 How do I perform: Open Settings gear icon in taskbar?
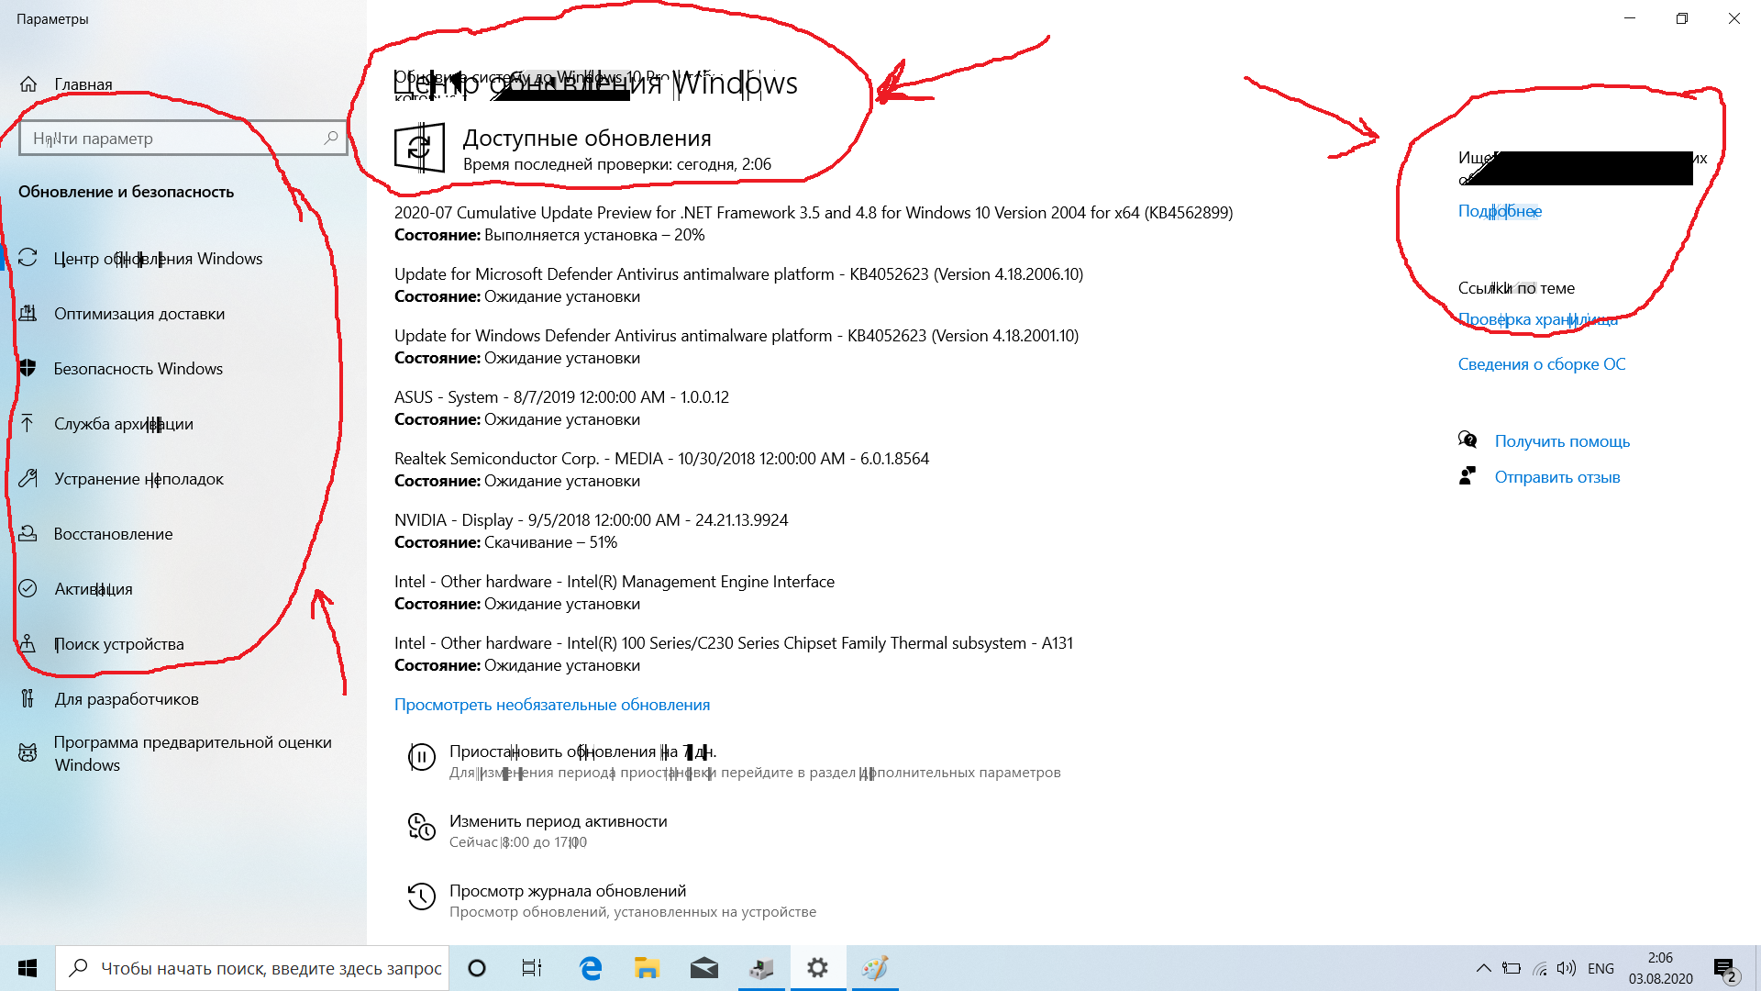coord(817,968)
